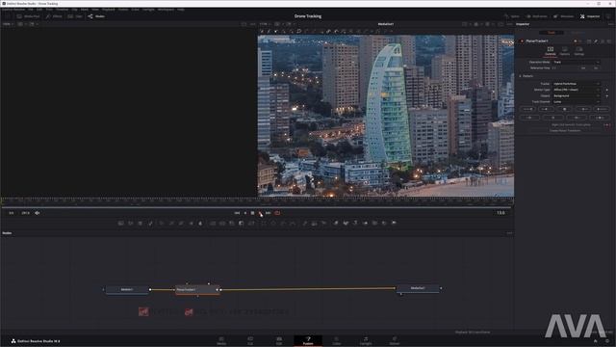Image resolution: width=616 pixels, height=347 pixels.
Task: Click the Track to Start button
Action: point(527,109)
